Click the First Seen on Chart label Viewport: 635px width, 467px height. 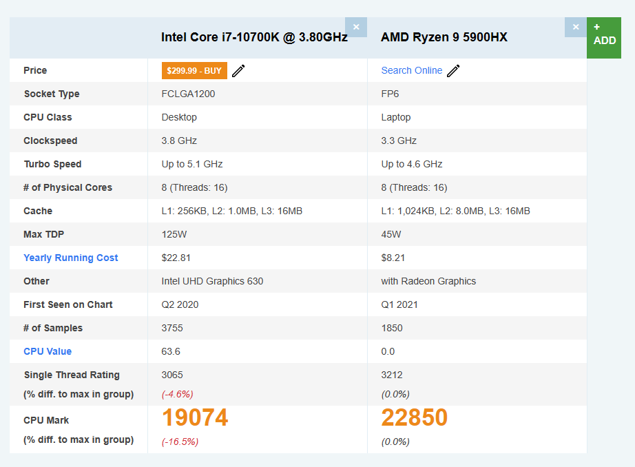pos(68,305)
